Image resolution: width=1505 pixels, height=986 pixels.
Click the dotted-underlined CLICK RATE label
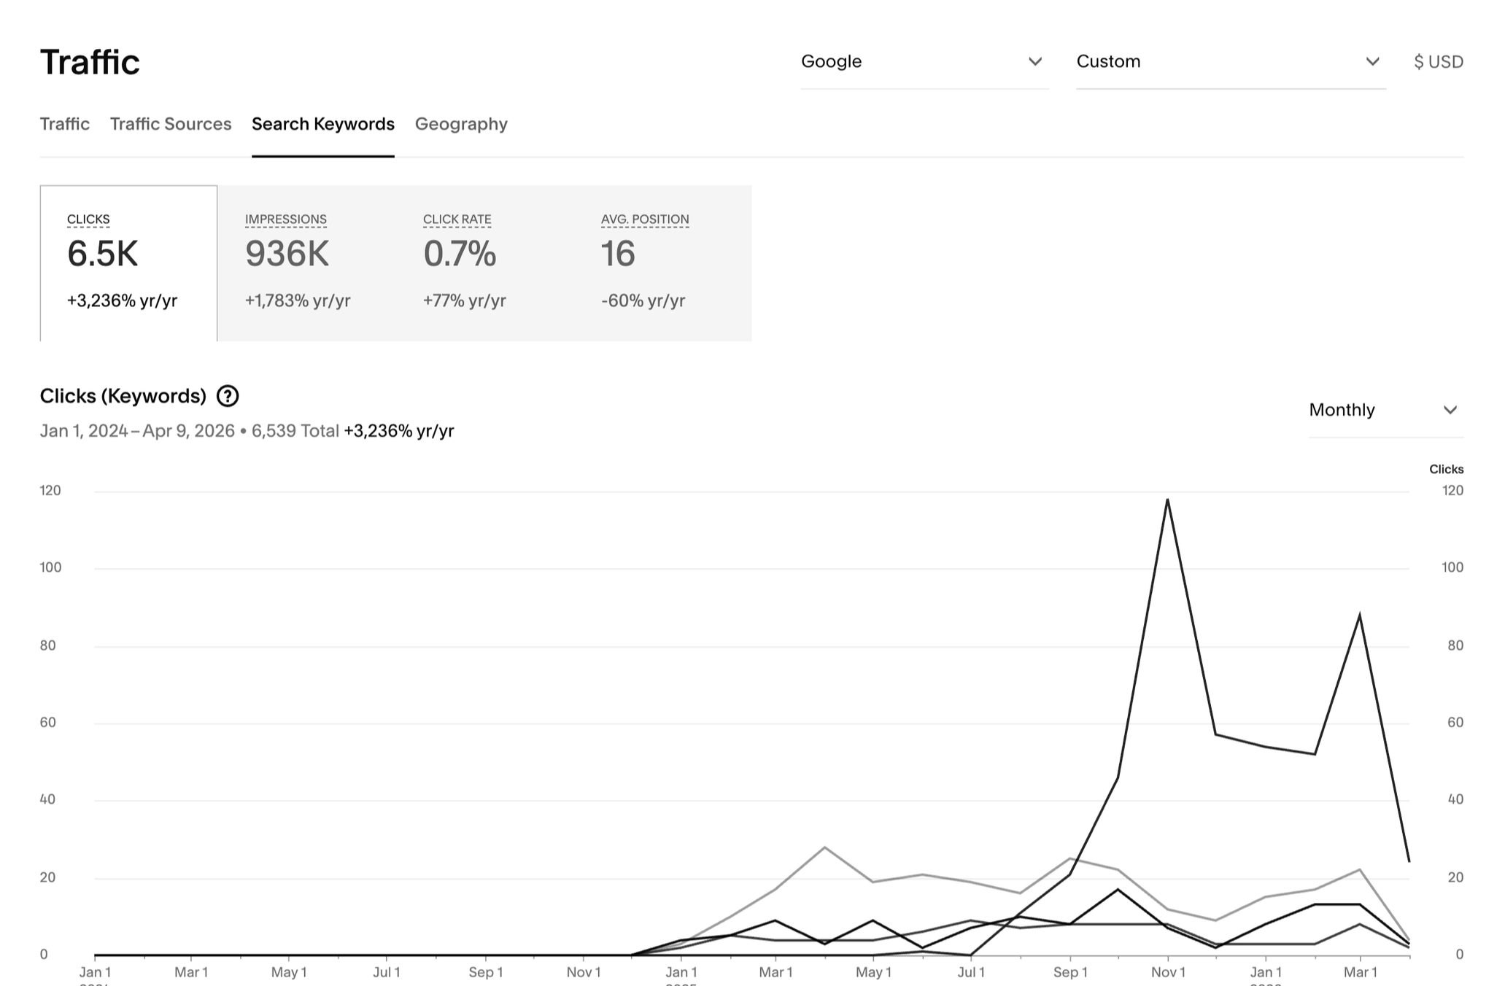click(x=457, y=219)
